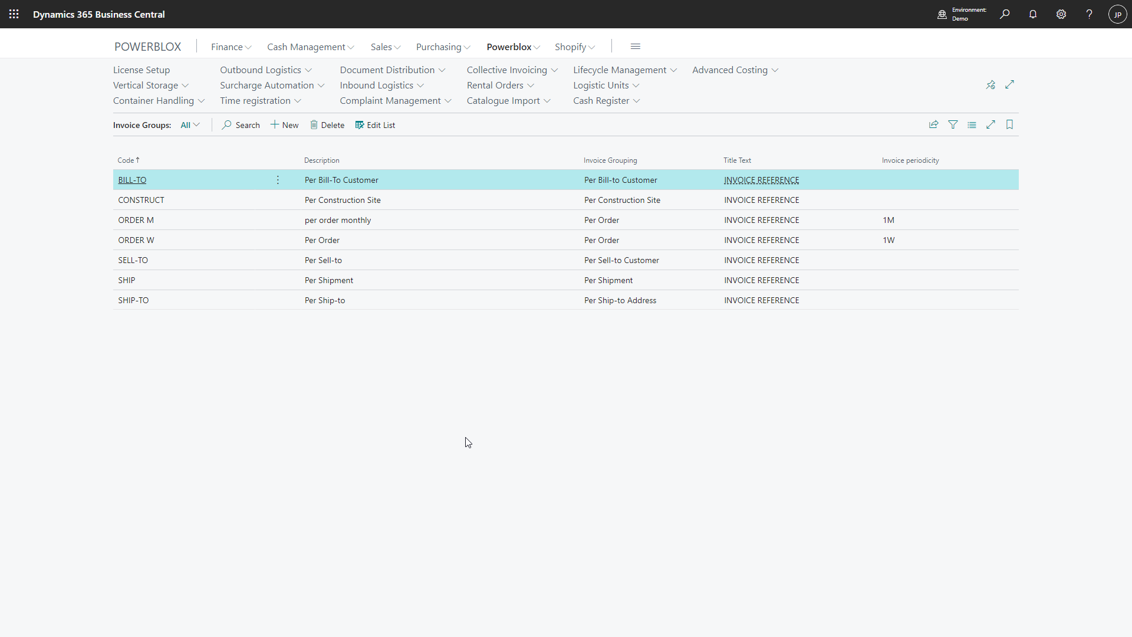Select the Edit List button
1132x637 pixels.
point(376,124)
